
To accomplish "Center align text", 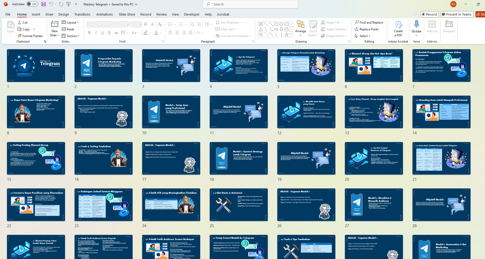I will coord(177,33).
